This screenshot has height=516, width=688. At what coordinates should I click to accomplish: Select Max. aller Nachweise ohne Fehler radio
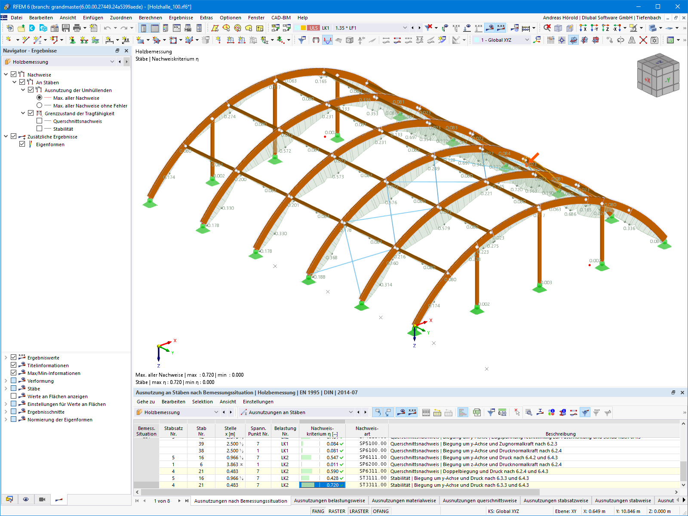pyautogui.click(x=40, y=105)
